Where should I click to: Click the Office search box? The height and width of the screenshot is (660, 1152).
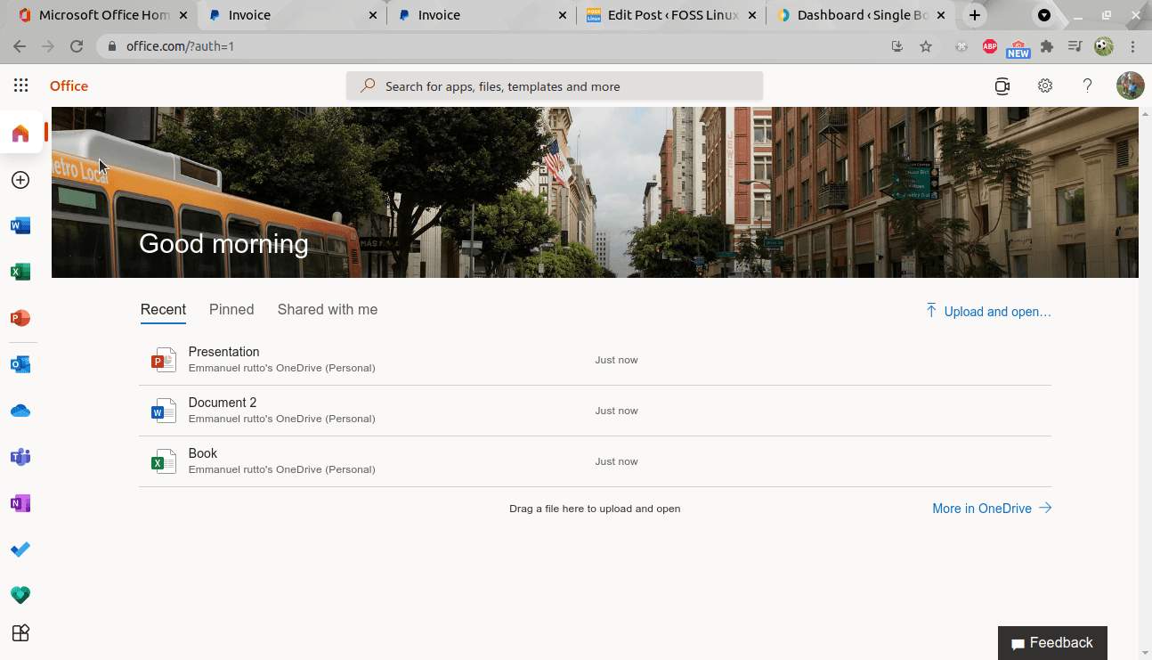[555, 86]
